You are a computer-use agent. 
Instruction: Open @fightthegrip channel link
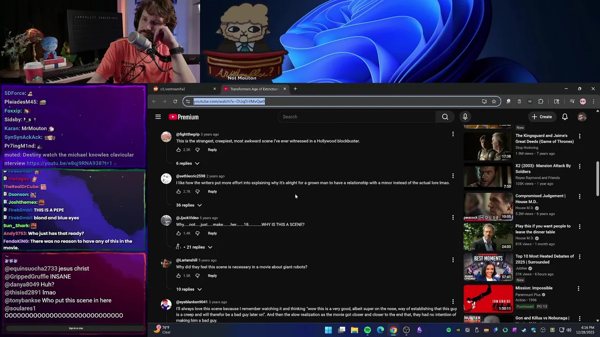click(x=187, y=134)
